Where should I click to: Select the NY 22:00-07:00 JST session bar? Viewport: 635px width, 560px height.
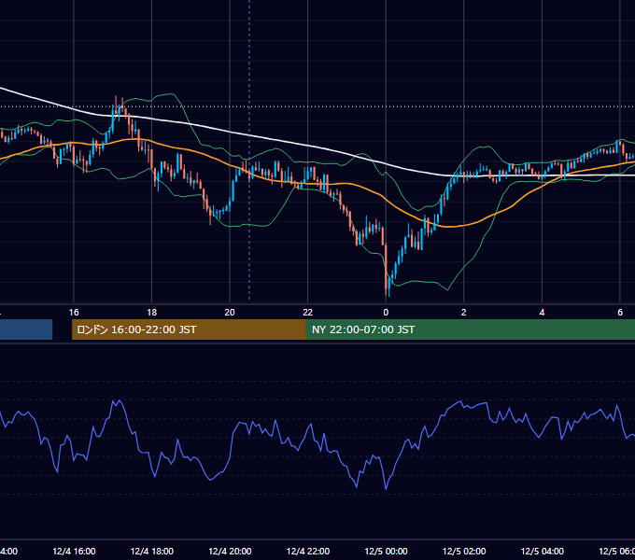click(x=470, y=329)
